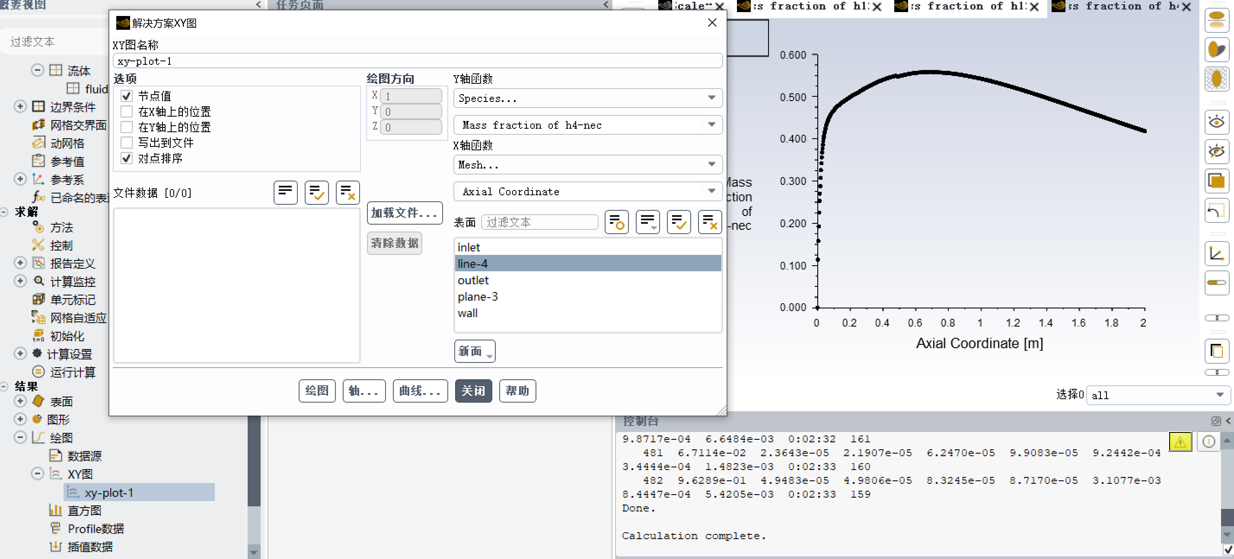The width and height of the screenshot is (1234, 559).
Task: Open the Species... Y axis function dropdown
Action: pyautogui.click(x=587, y=98)
